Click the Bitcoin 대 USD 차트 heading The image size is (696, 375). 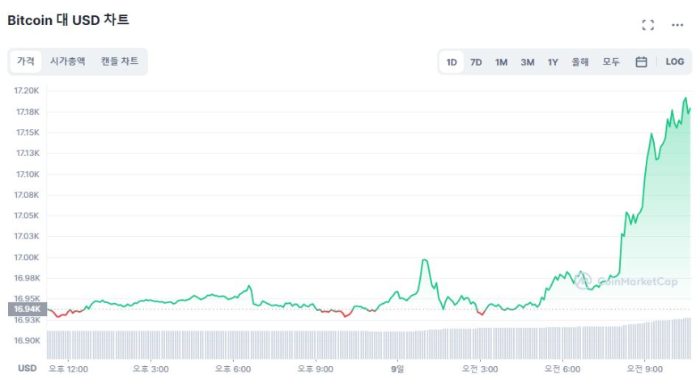68,20
